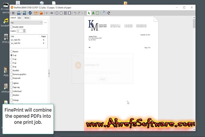
Task: Show thumbnail grid view icon
Action: 65,13
